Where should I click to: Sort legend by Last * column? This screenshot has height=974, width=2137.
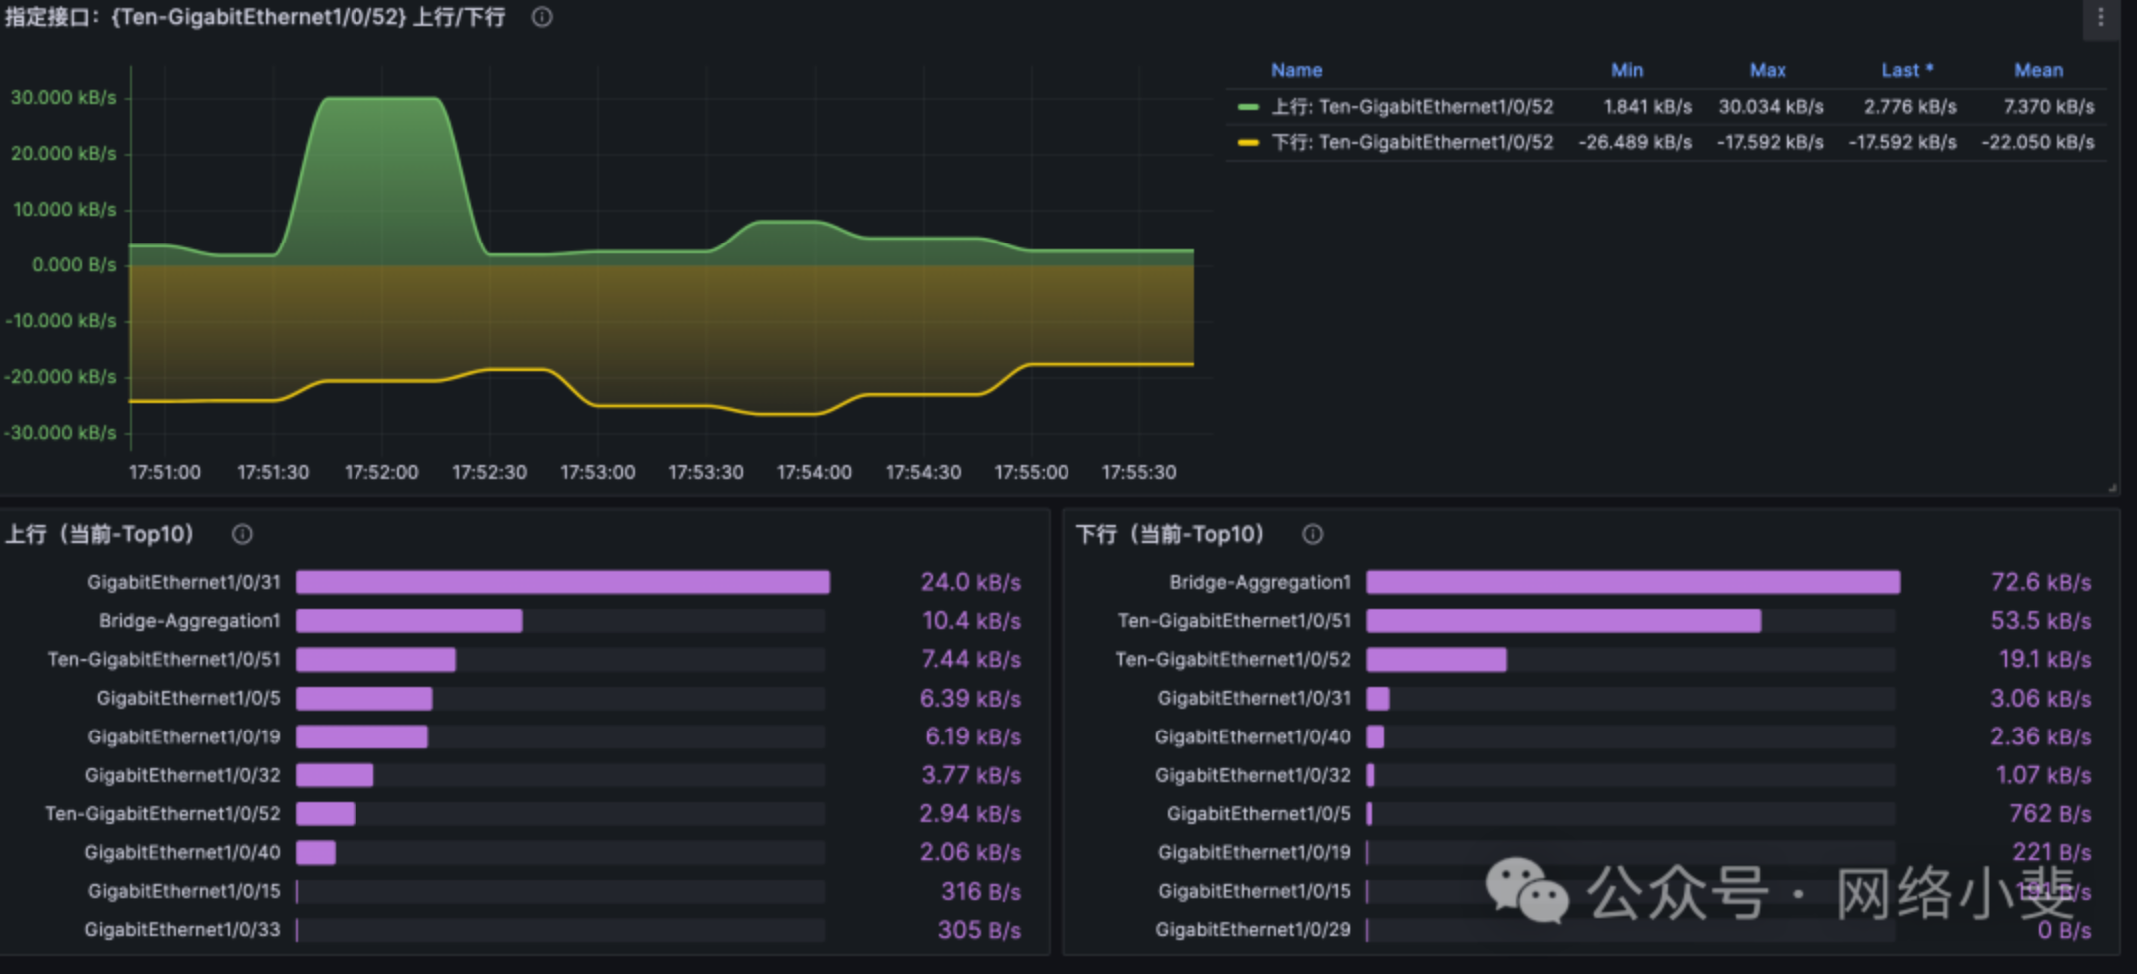1907,70
